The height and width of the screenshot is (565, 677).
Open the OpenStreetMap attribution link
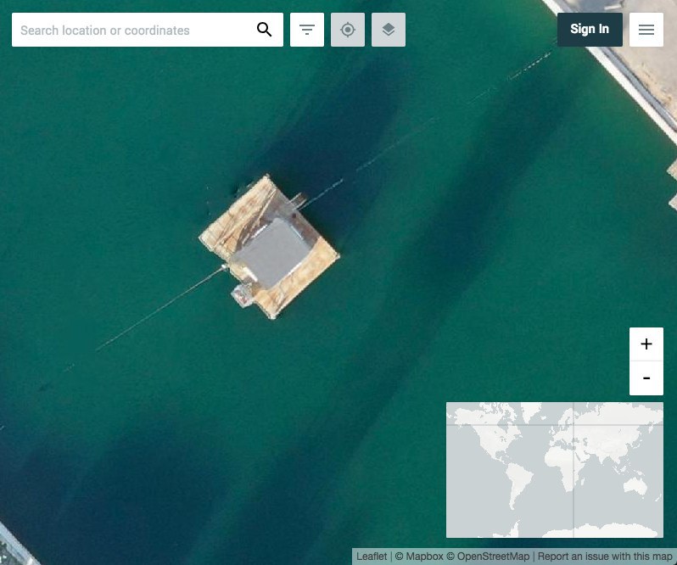[489, 557]
